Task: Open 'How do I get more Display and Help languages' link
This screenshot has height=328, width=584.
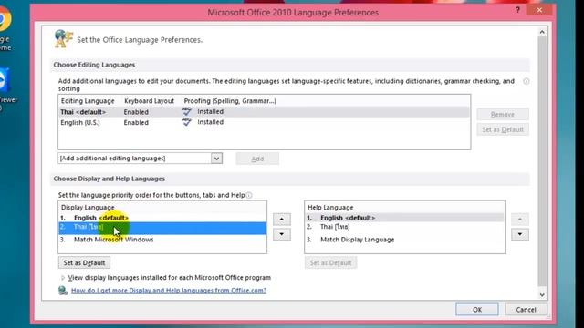Action: click(x=169, y=291)
